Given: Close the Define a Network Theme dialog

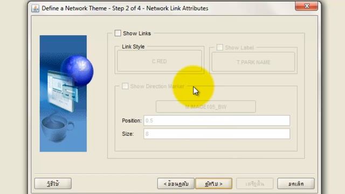Looking at the screenshot, I should pos(307,6).
